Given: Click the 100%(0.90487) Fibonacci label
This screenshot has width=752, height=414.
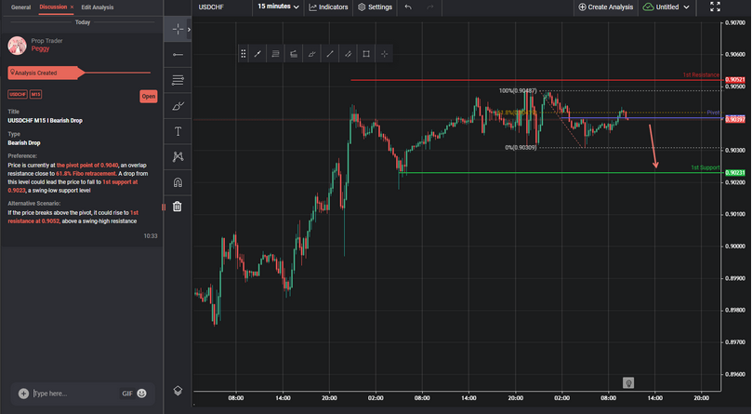Looking at the screenshot, I should 518,91.
